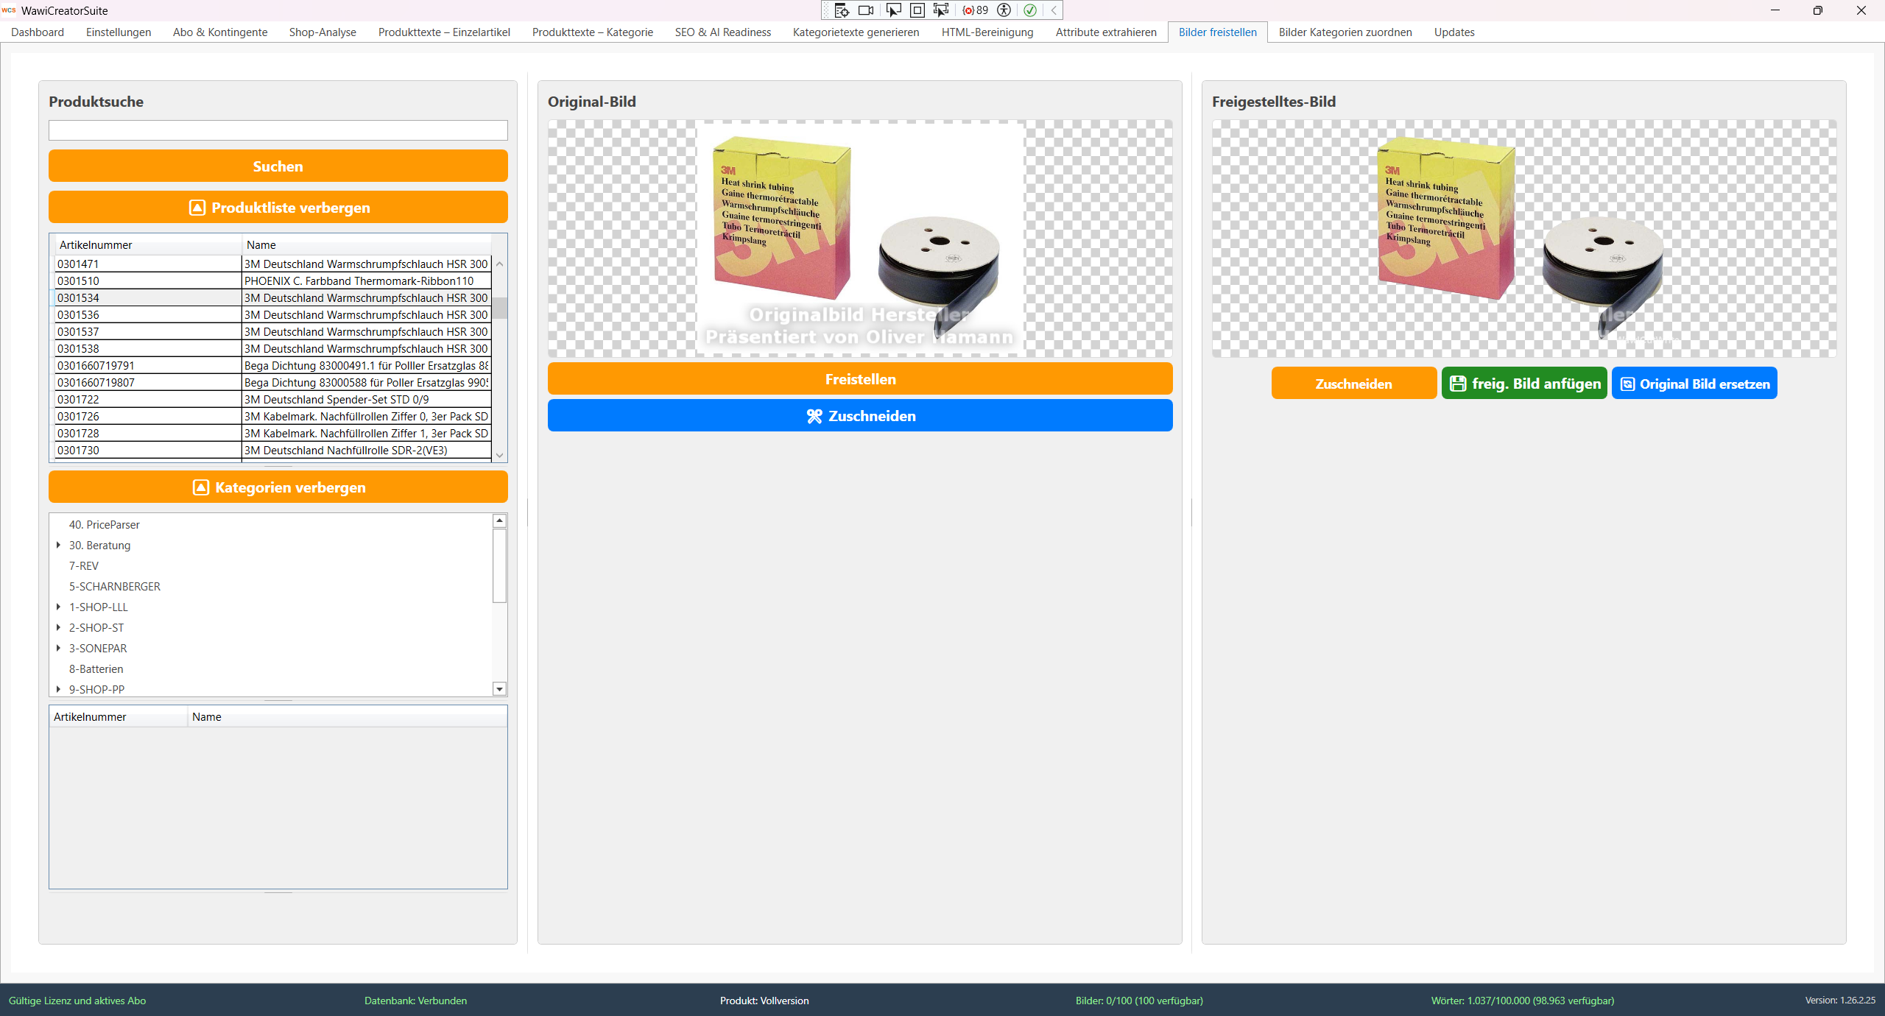Toggle the display layout adorners square icon
The width and height of the screenshot is (1885, 1016).
(x=917, y=10)
